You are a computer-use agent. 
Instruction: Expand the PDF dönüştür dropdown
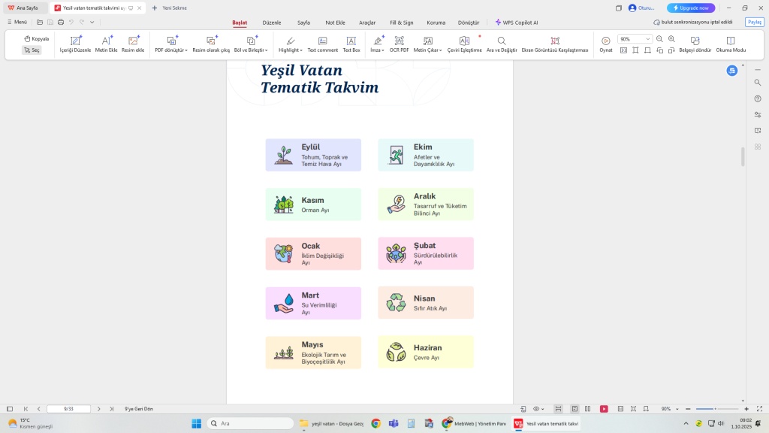click(x=186, y=50)
